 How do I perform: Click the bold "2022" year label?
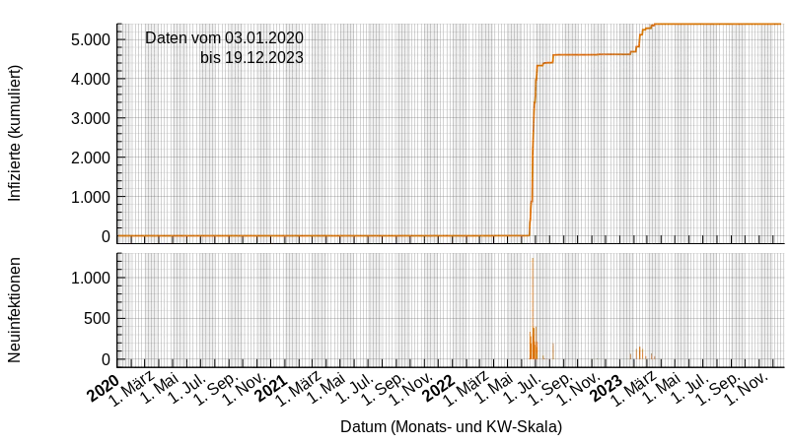pyautogui.click(x=439, y=388)
